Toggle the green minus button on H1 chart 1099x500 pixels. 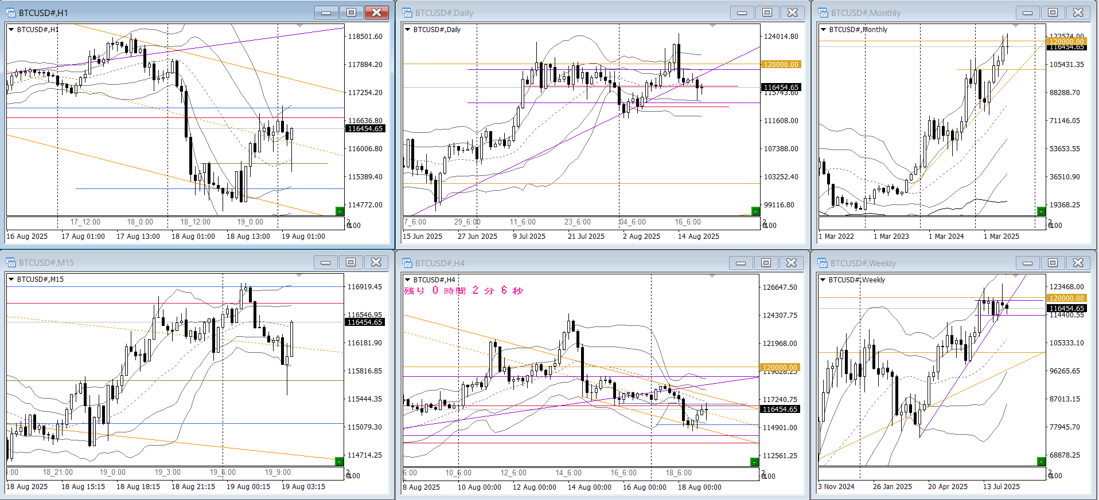(340, 211)
